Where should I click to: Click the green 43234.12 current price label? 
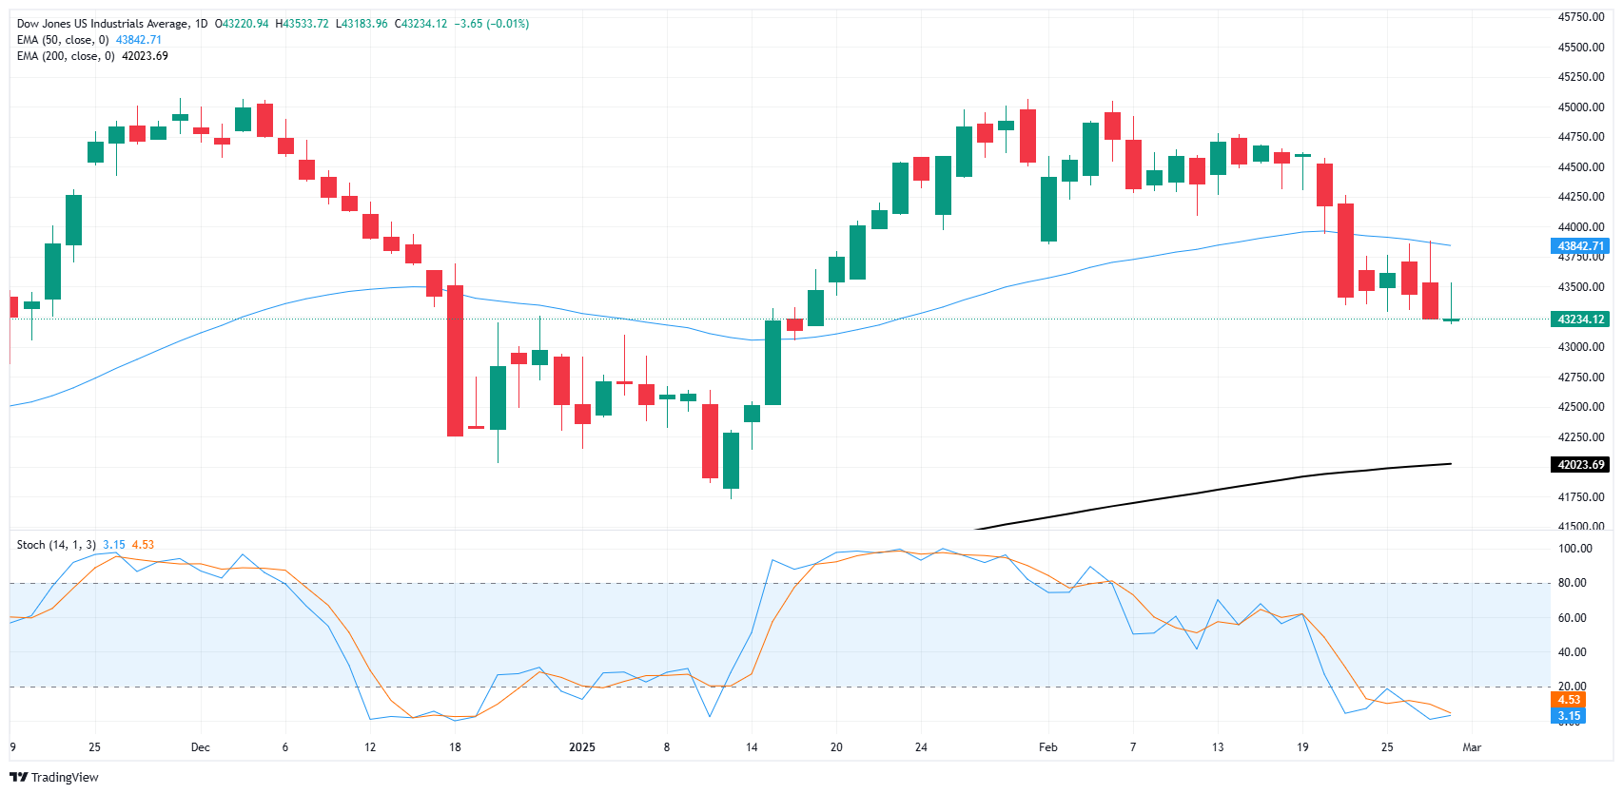[x=1579, y=320]
